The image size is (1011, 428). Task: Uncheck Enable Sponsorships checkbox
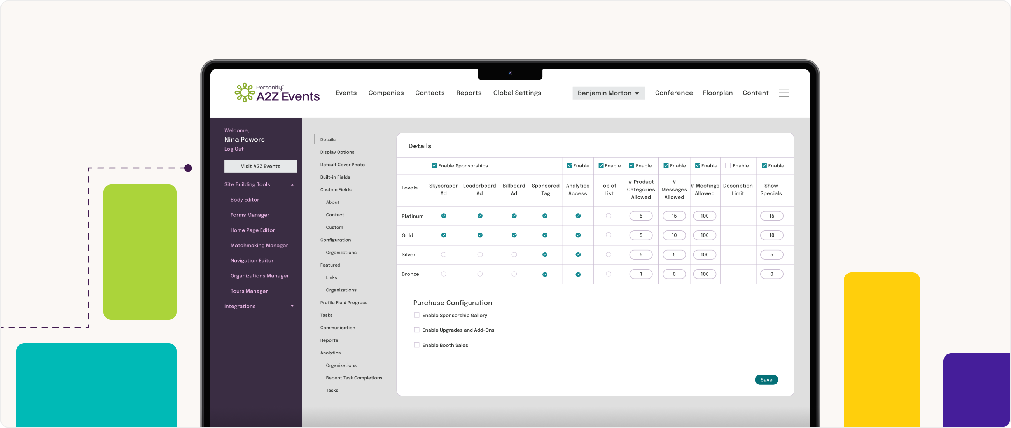tap(434, 166)
